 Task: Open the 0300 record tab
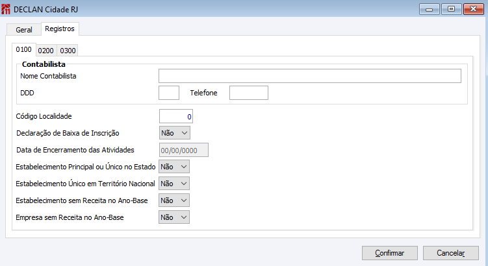coord(68,51)
